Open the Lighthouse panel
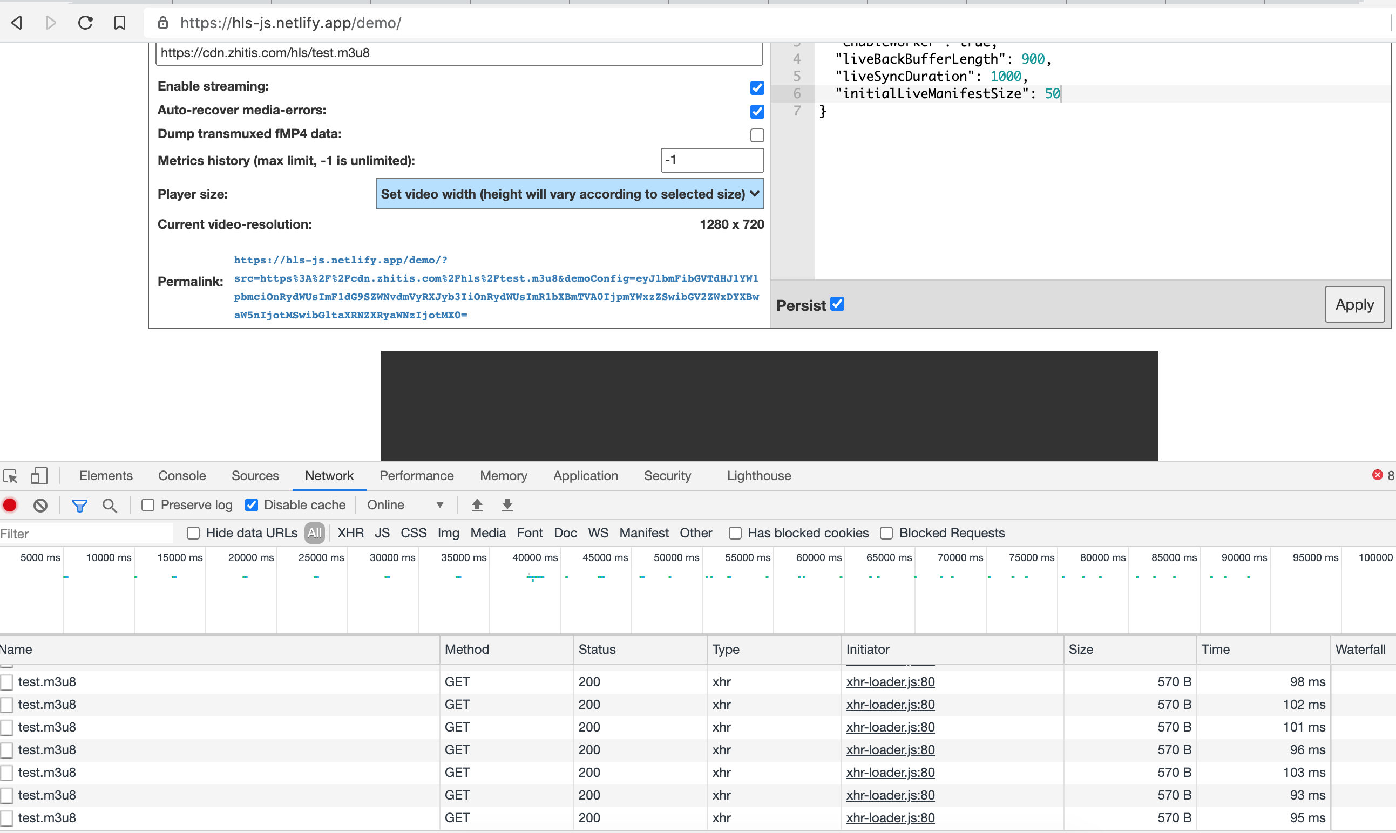1396x833 pixels. [758, 475]
